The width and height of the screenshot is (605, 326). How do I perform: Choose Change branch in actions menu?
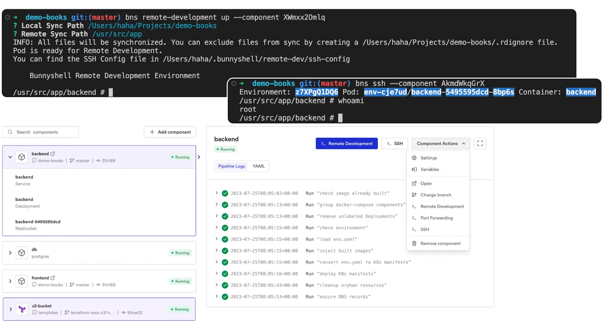[x=436, y=195]
